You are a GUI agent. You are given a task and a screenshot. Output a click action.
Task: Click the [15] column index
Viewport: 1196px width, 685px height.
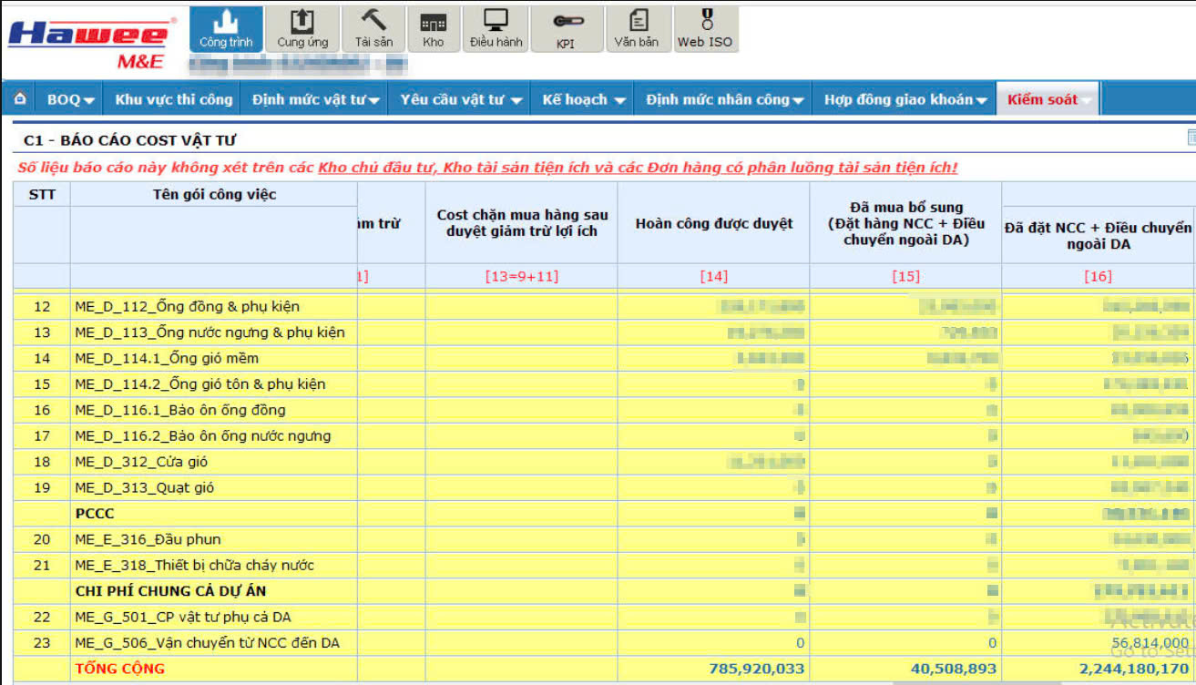pos(905,276)
